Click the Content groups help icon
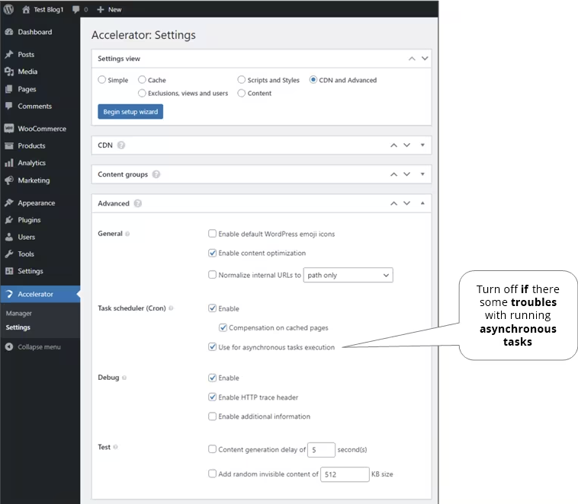This screenshot has width=578, height=504. coord(156,174)
